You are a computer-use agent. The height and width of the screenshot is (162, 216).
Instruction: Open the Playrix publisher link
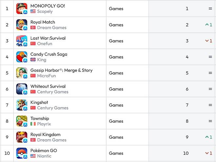click(x=44, y=124)
